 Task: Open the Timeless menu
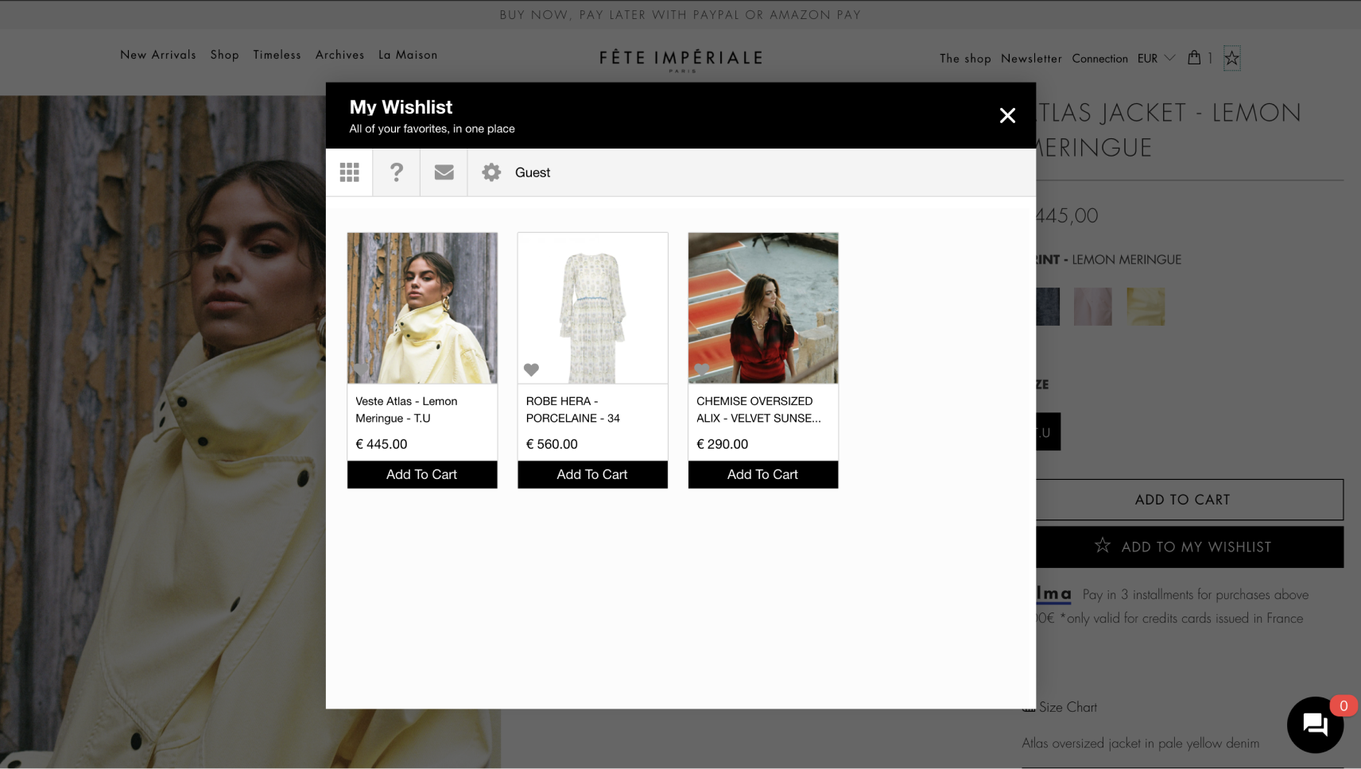coord(277,55)
